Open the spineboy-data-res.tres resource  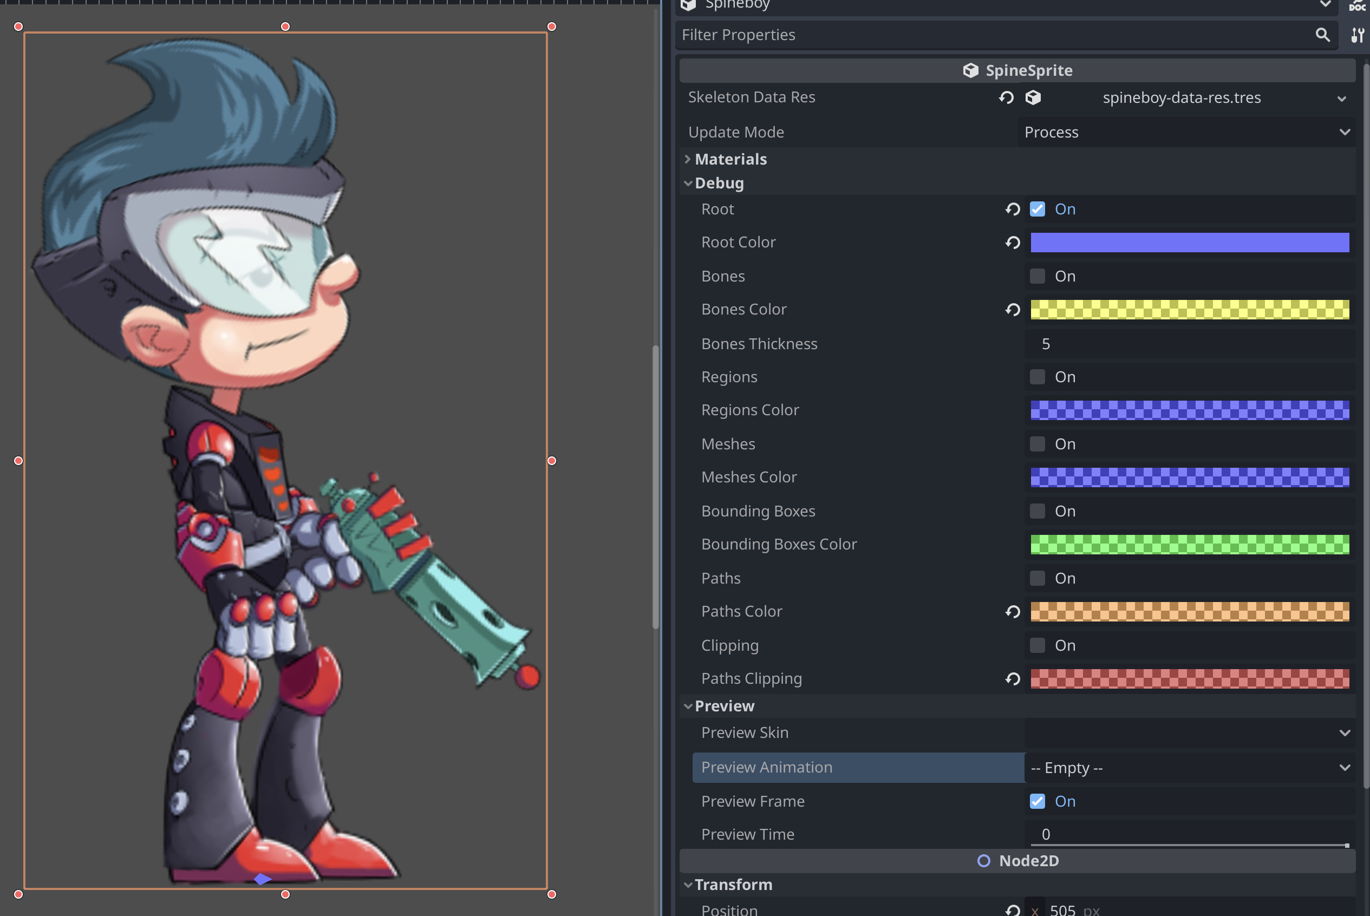tap(1182, 97)
